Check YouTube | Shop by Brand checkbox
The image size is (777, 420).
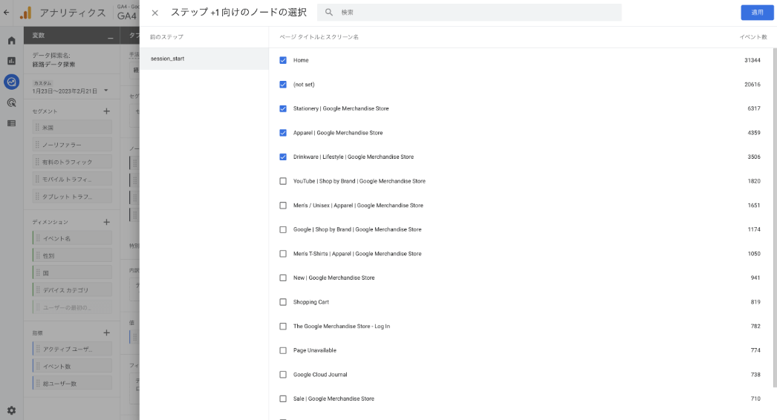click(x=283, y=181)
